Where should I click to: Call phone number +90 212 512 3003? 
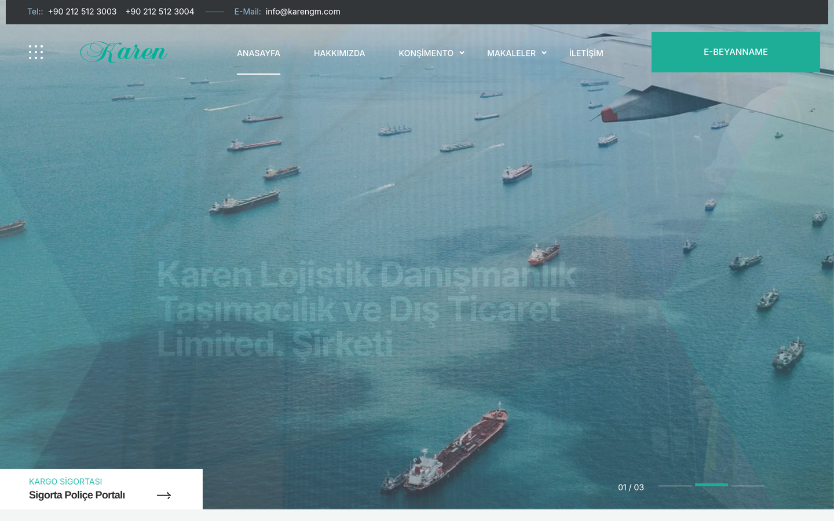[82, 12]
